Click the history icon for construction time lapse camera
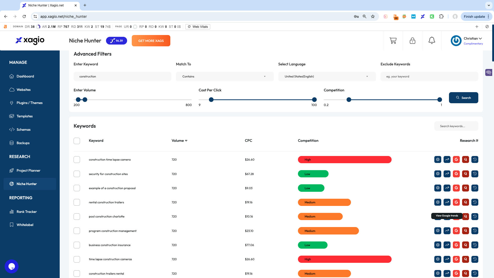 pos(475,160)
